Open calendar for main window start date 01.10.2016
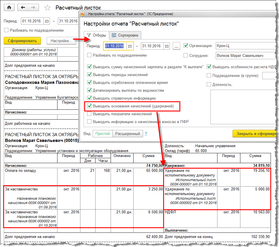Viewport: 279px width, 247px height. tap(47, 21)
